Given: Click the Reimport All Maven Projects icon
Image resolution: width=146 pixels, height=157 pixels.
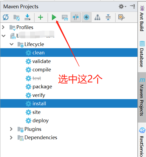Looking at the screenshot, I should [x=6, y=17].
